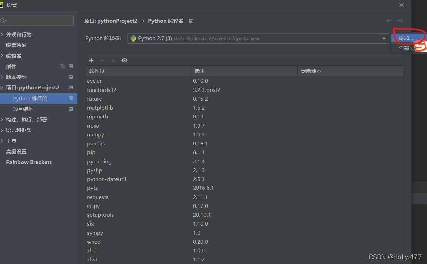Viewport: 427px width, 264px height.
Task: Click the icon beside Python 解释器 breadcrumb
Action: click(x=191, y=21)
